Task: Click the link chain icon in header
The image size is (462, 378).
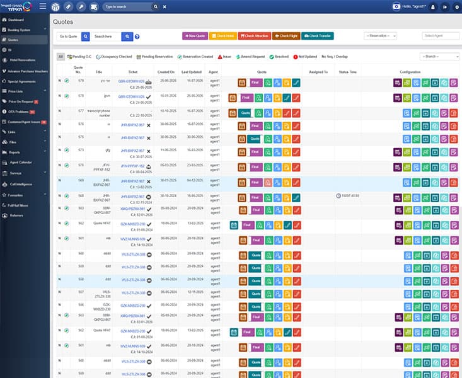Action: (68, 6)
